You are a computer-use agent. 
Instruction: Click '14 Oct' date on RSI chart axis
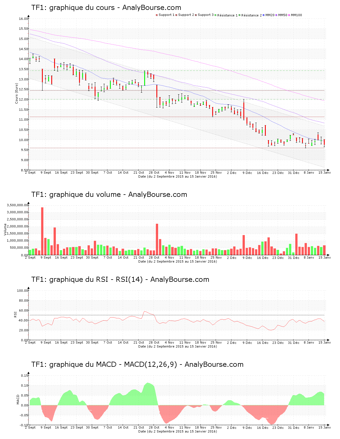(123, 342)
